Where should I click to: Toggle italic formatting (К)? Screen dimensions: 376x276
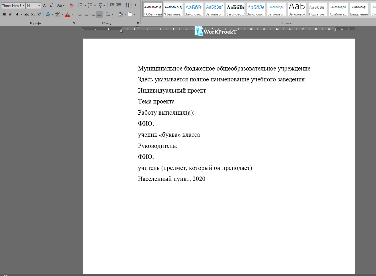(10, 14)
